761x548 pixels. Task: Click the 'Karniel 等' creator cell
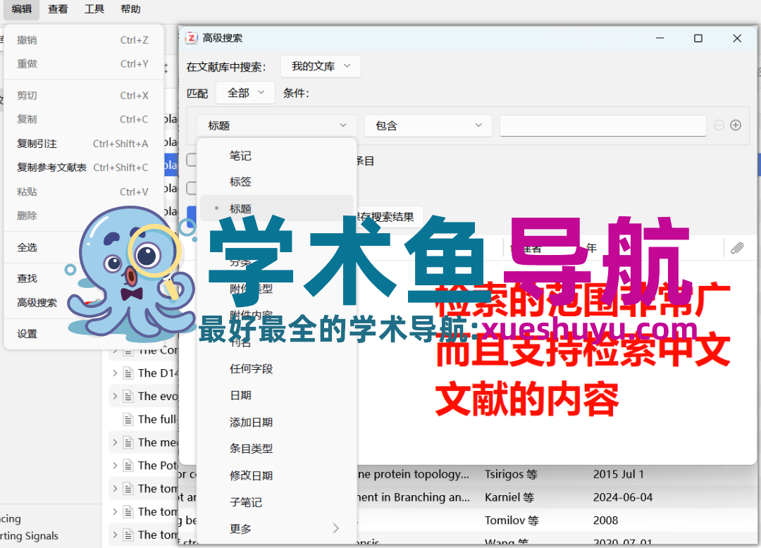coord(509,497)
